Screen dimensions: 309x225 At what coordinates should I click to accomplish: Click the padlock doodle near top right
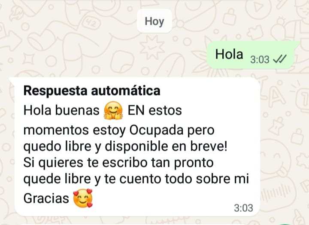tap(230, 18)
